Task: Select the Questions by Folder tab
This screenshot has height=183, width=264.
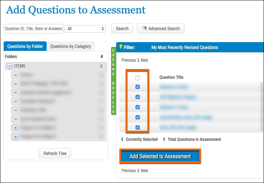Action: click(25, 46)
